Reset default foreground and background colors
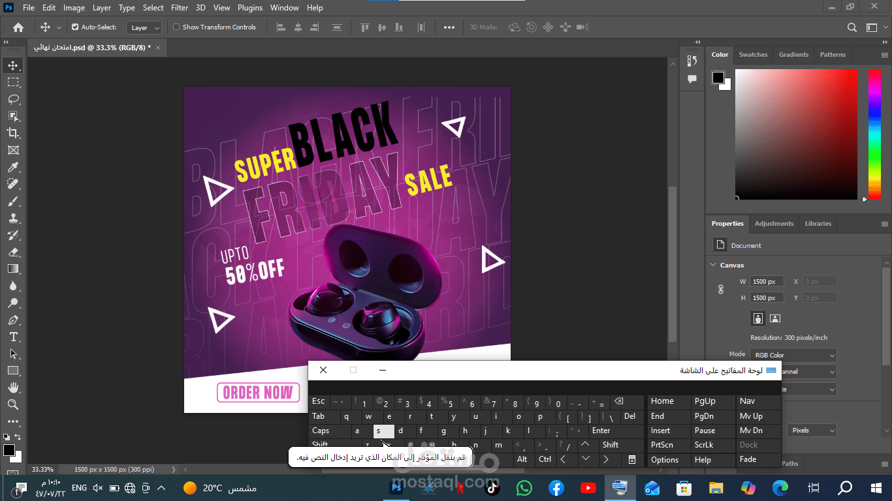This screenshot has width=892, height=501. (6, 436)
